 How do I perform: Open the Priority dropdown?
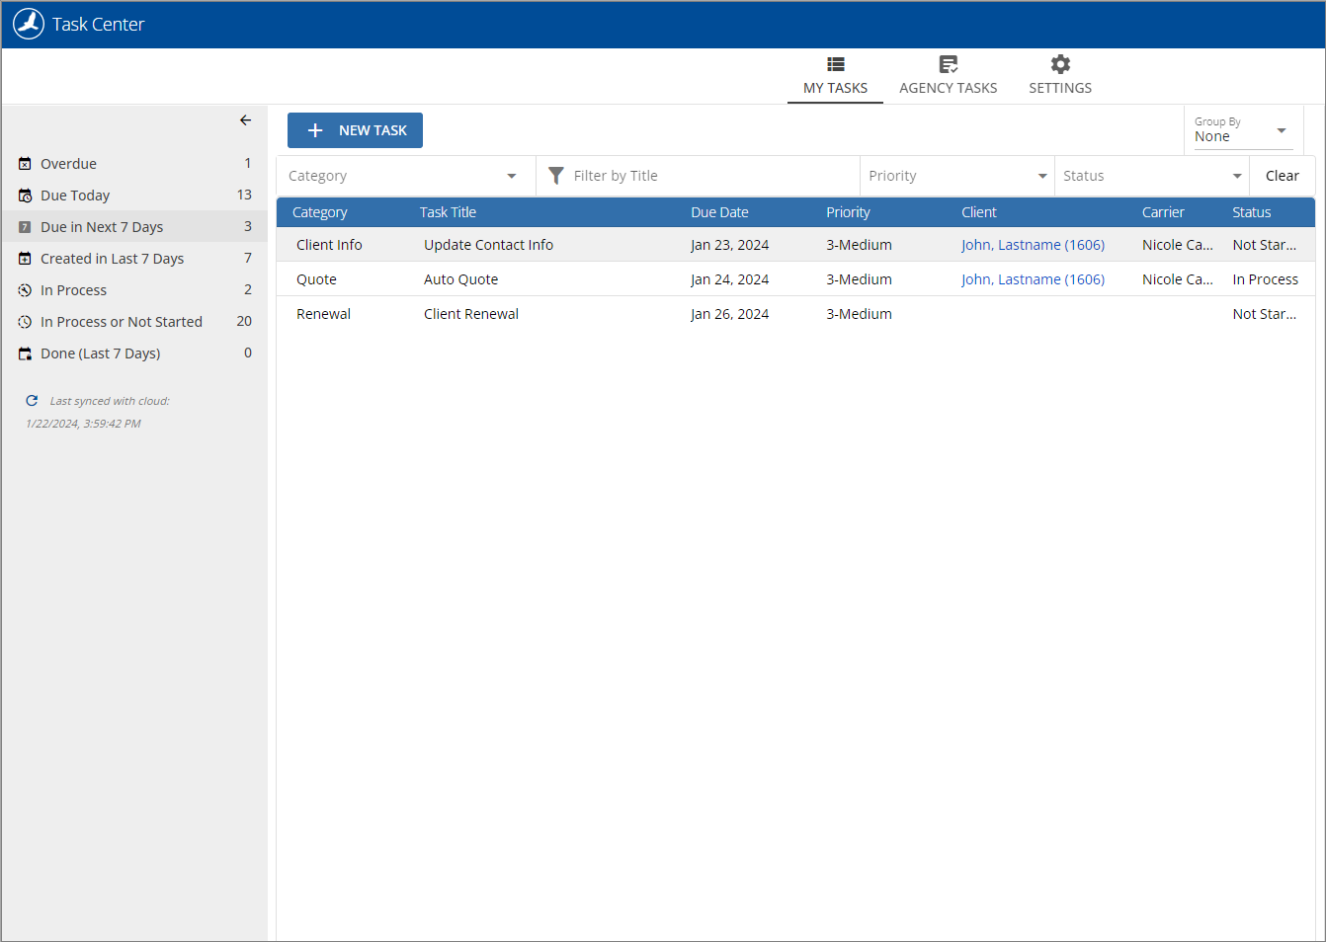coord(955,175)
